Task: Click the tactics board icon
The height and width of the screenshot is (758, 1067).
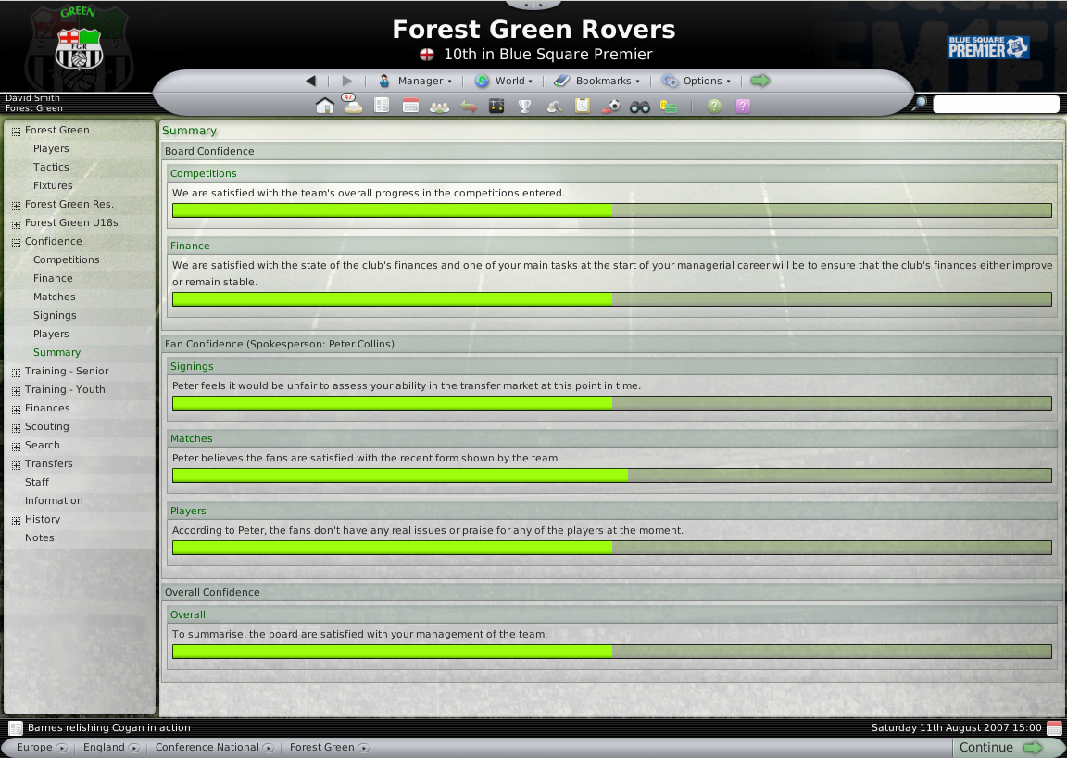Action: coord(496,106)
